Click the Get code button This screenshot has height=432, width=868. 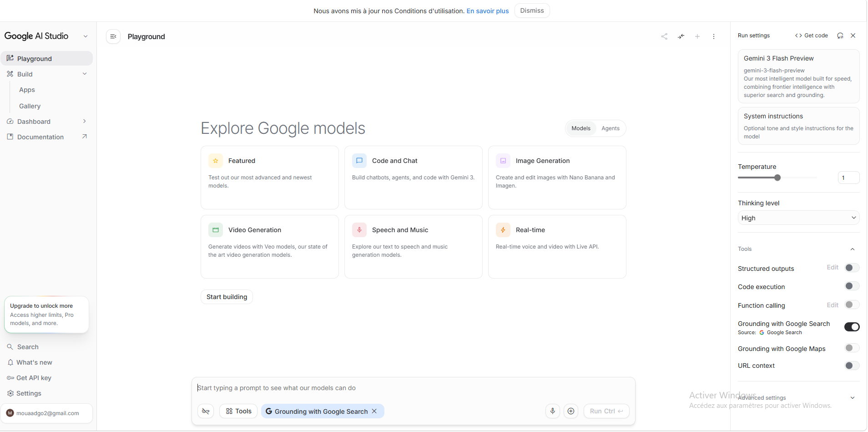[812, 36]
